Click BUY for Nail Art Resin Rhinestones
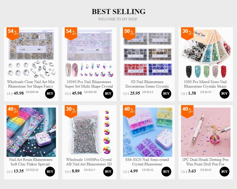The image size is (237, 189). (x=50, y=171)
